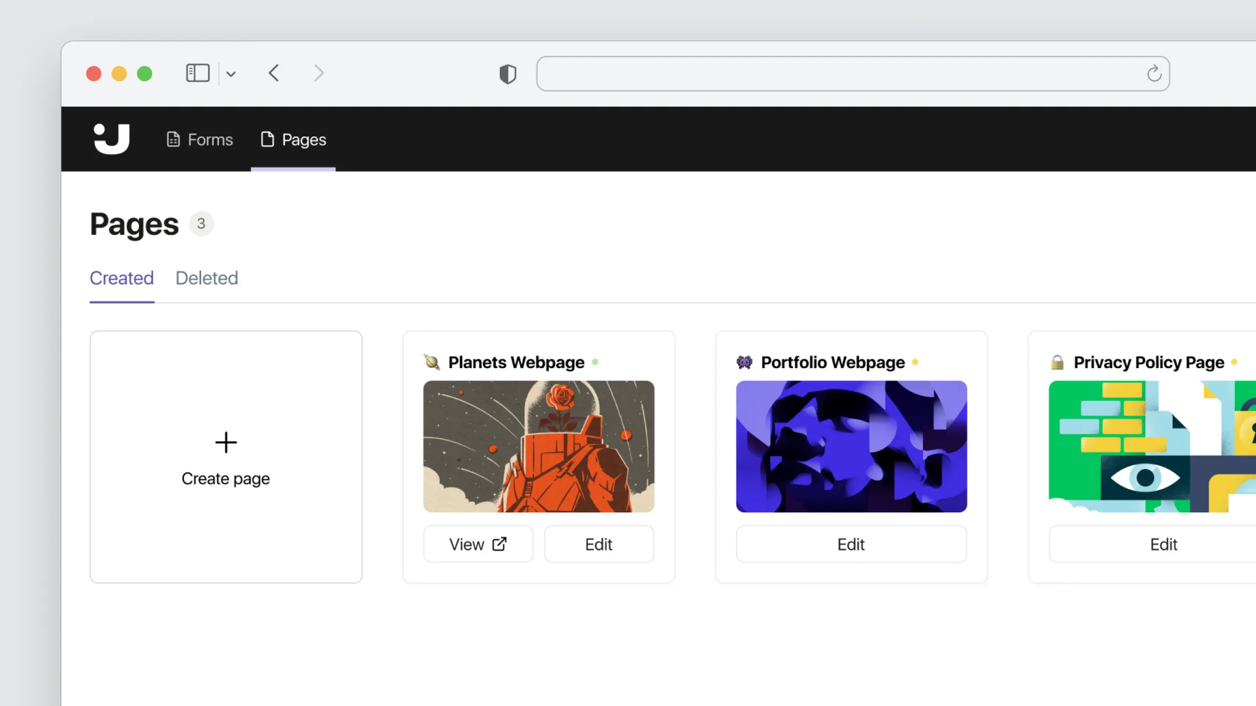Edit the Portfolio Webpage

(x=851, y=544)
